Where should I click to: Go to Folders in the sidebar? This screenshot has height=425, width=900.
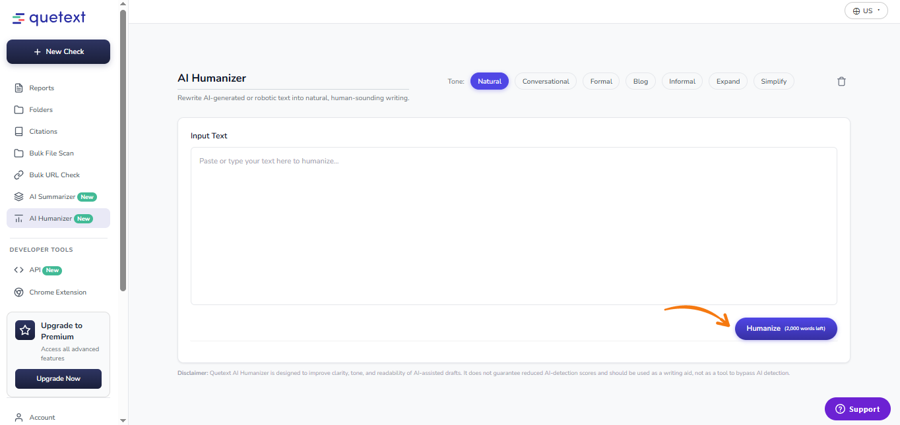[58, 109]
